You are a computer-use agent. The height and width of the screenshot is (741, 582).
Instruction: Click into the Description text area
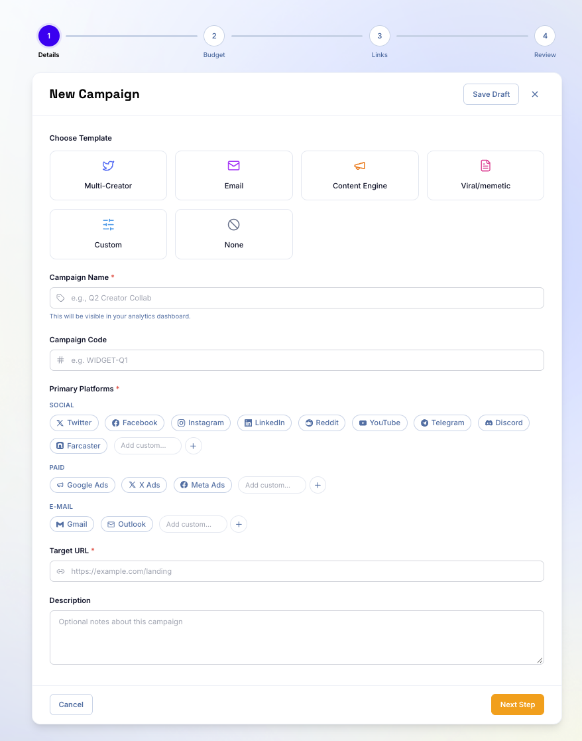[x=296, y=638]
